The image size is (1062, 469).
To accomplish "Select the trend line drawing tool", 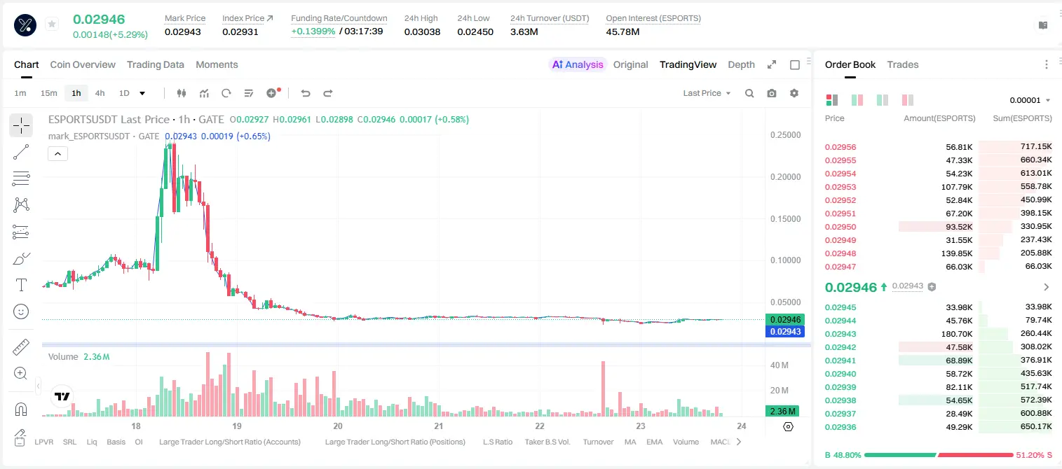I will point(21,152).
